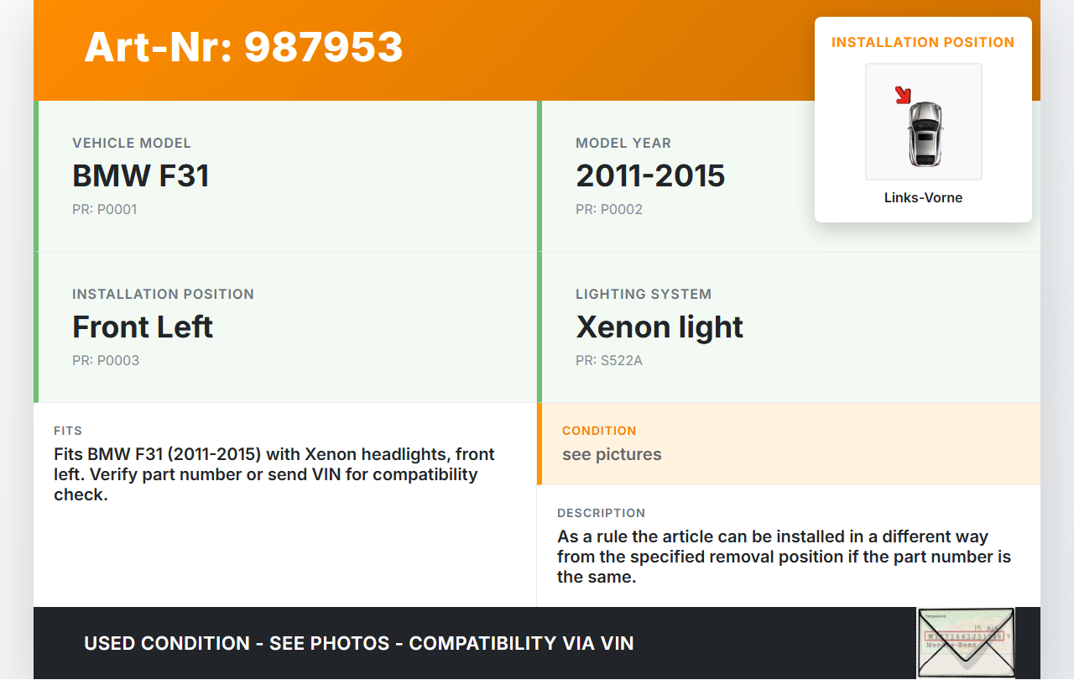
Task: Click the "MODEL YEAR" label
Action: (623, 144)
